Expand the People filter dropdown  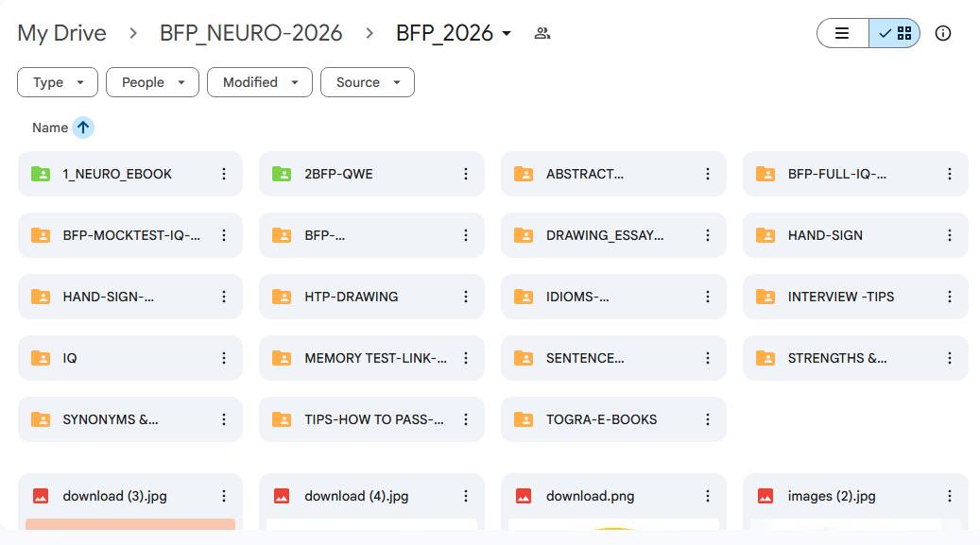point(152,82)
